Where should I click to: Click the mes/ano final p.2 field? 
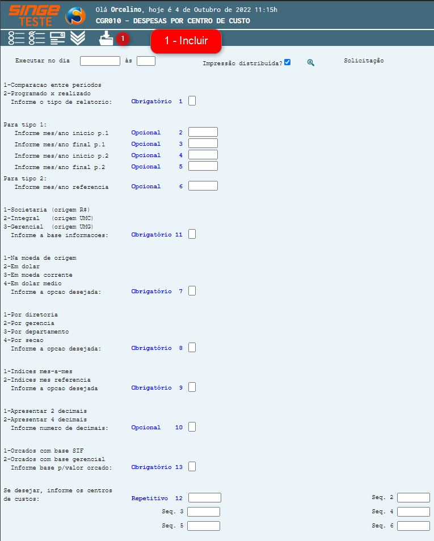(x=203, y=166)
